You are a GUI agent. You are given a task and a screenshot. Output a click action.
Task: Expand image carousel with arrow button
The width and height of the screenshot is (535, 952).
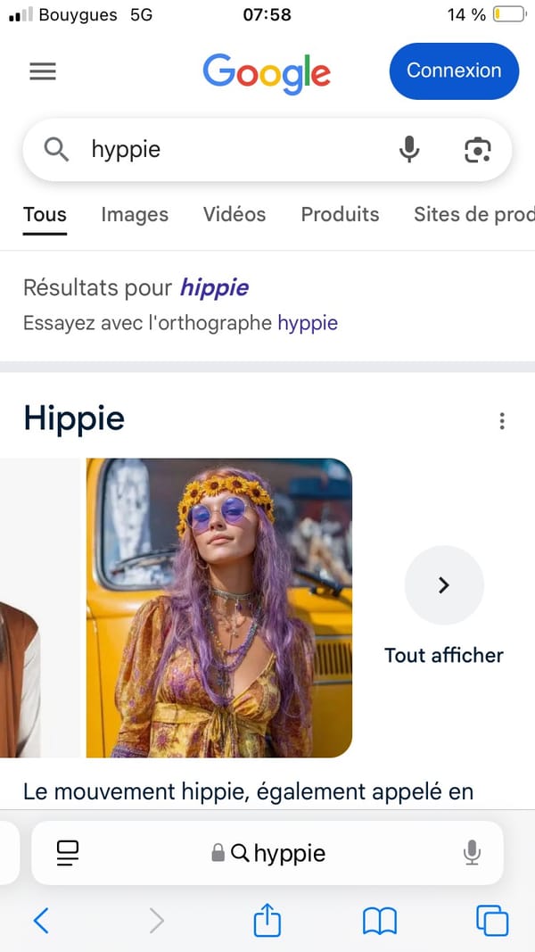444,585
